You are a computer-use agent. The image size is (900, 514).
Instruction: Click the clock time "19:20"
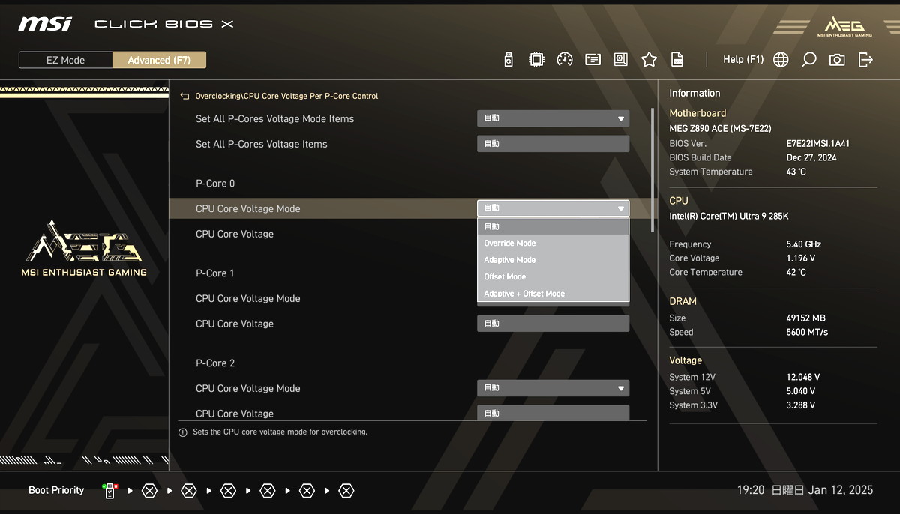tap(751, 490)
